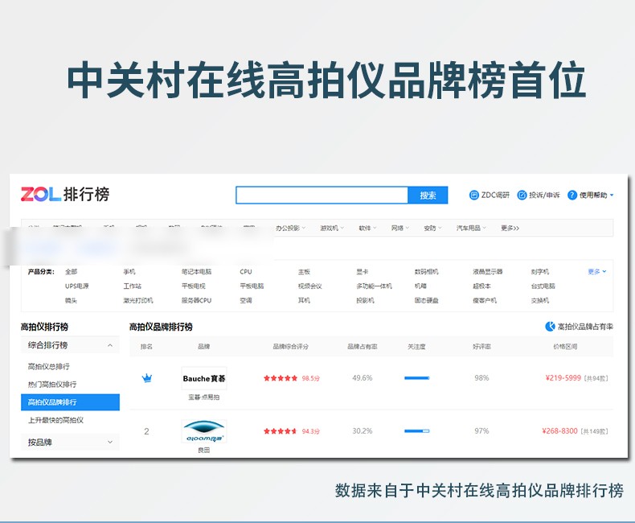Choose the 工作站 product category

[x=133, y=286]
